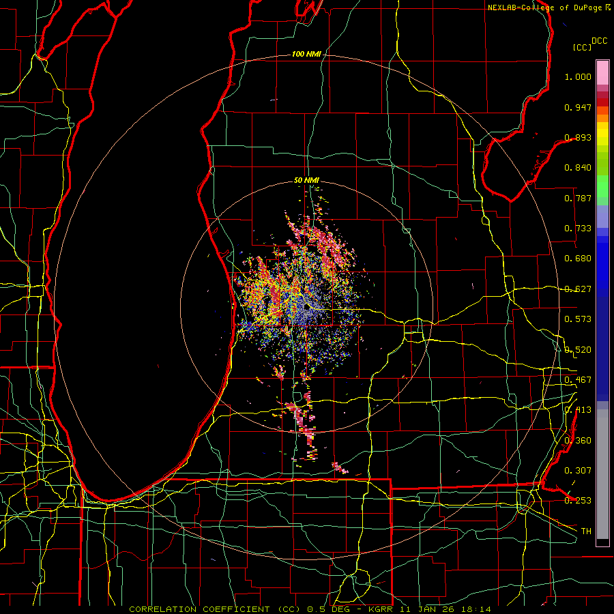Click the 0.360 legend value
The width and height of the screenshot is (614, 614).
(x=578, y=441)
